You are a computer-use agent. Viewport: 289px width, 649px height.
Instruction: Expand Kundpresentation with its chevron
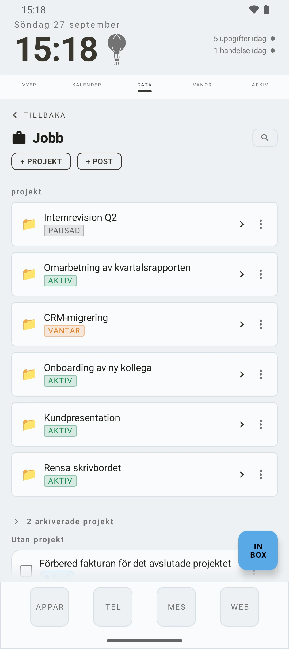coord(242,424)
